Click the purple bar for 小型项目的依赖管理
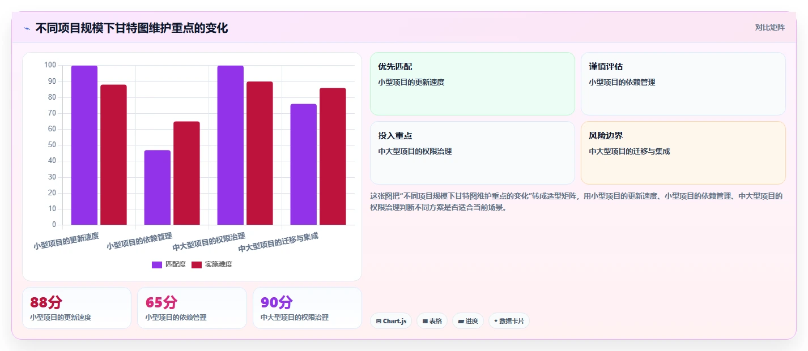The image size is (808, 351). point(158,187)
